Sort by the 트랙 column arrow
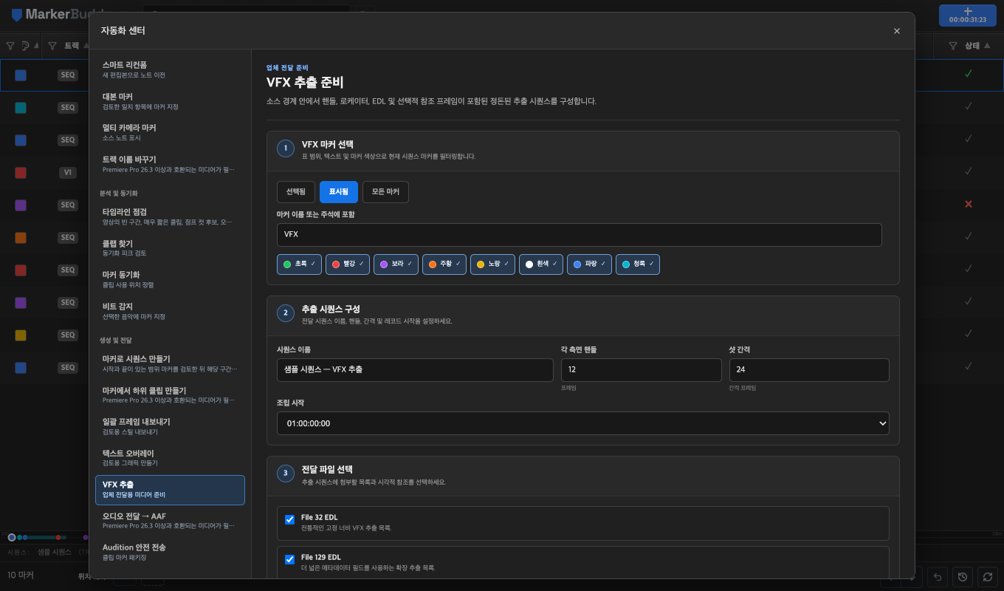The image size is (1004, 591). click(x=86, y=46)
